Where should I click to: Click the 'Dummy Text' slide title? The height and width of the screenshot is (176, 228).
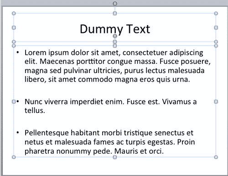[x=115, y=29]
